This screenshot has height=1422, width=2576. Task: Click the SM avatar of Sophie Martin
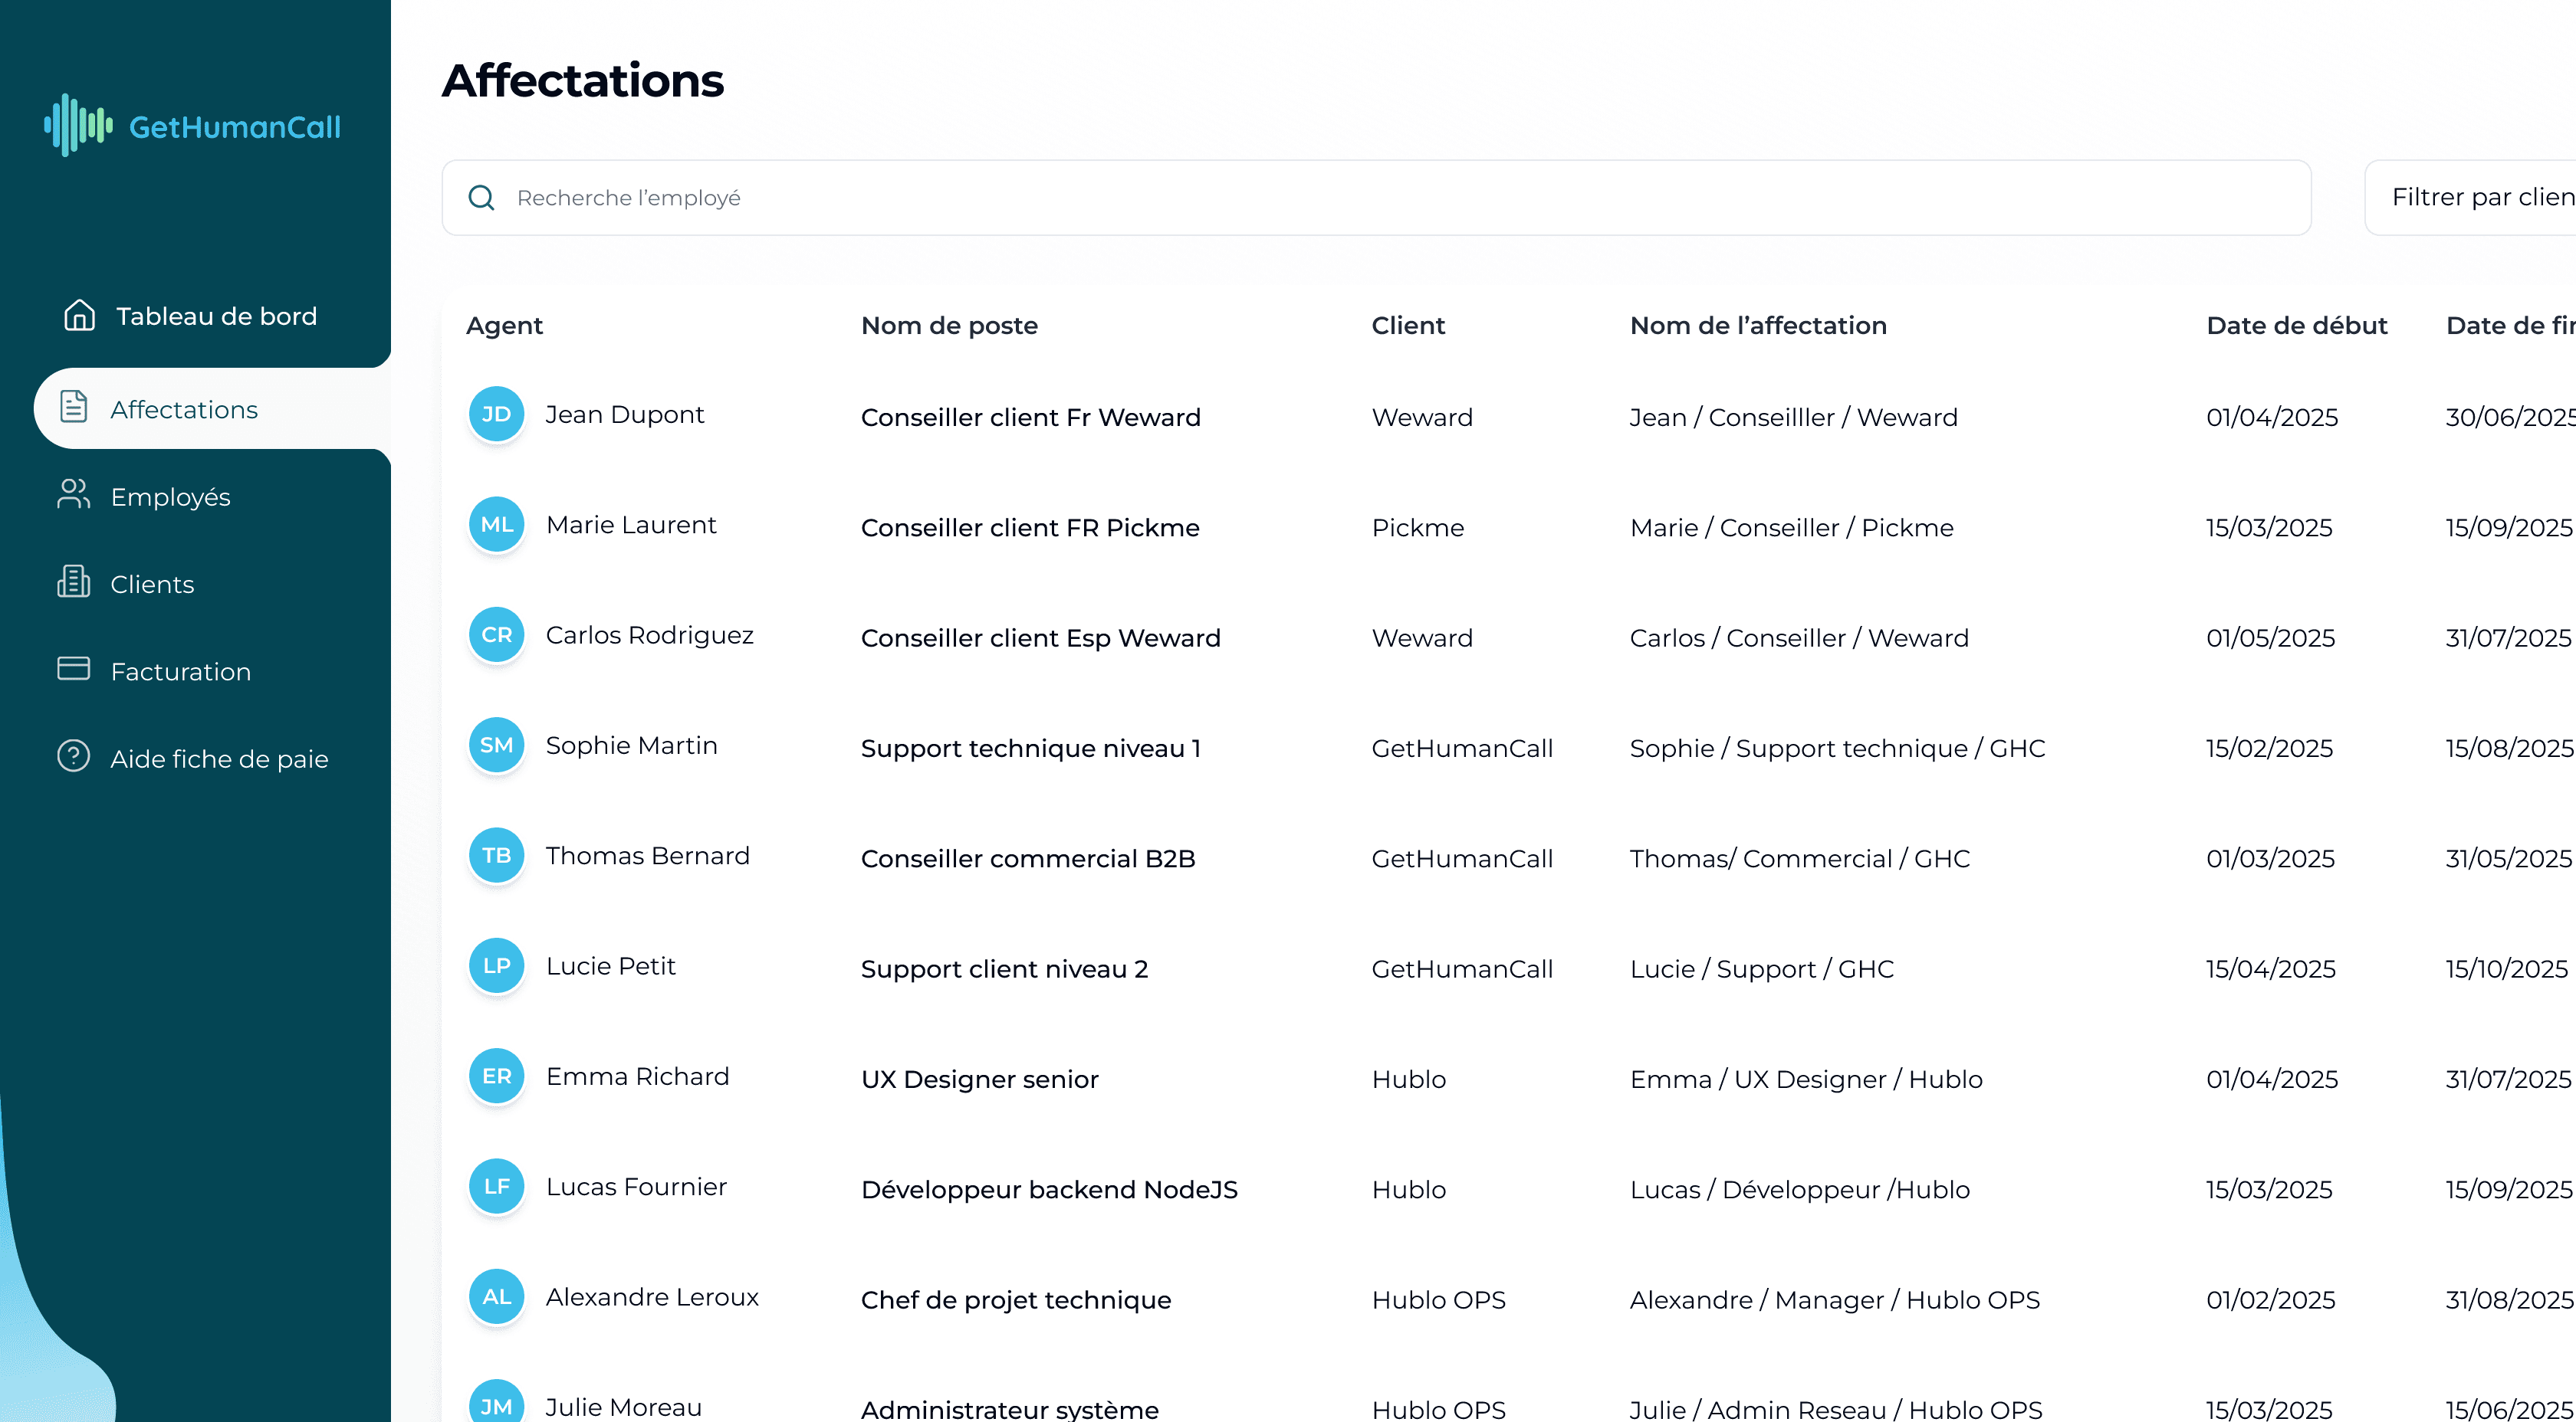496,745
